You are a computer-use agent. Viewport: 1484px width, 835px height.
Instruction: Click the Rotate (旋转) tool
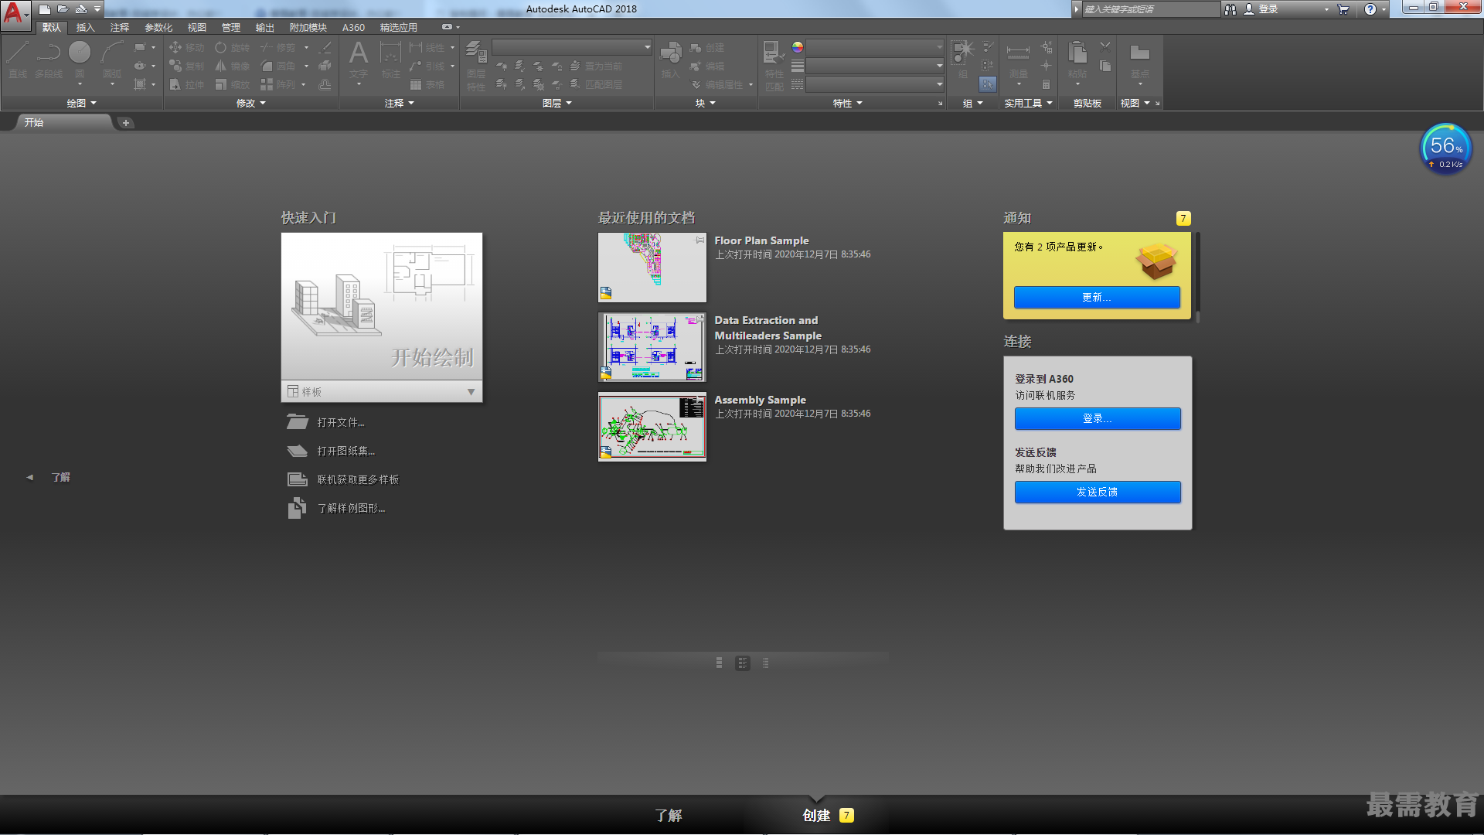233,47
